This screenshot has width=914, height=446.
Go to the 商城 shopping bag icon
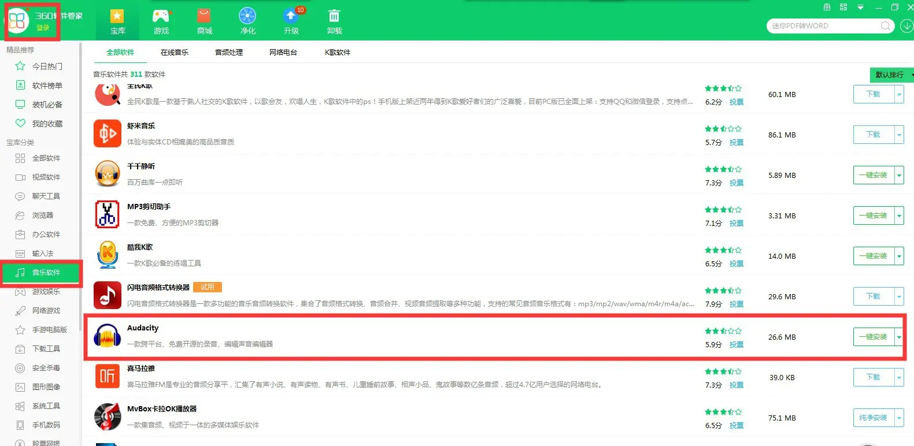tap(204, 16)
